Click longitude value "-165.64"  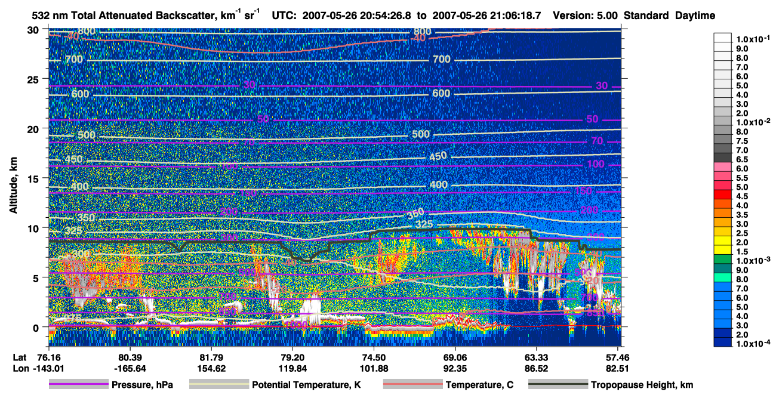[x=130, y=368]
